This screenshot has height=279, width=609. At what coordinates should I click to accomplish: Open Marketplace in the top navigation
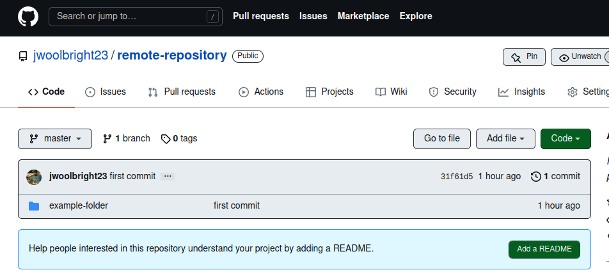[363, 17]
